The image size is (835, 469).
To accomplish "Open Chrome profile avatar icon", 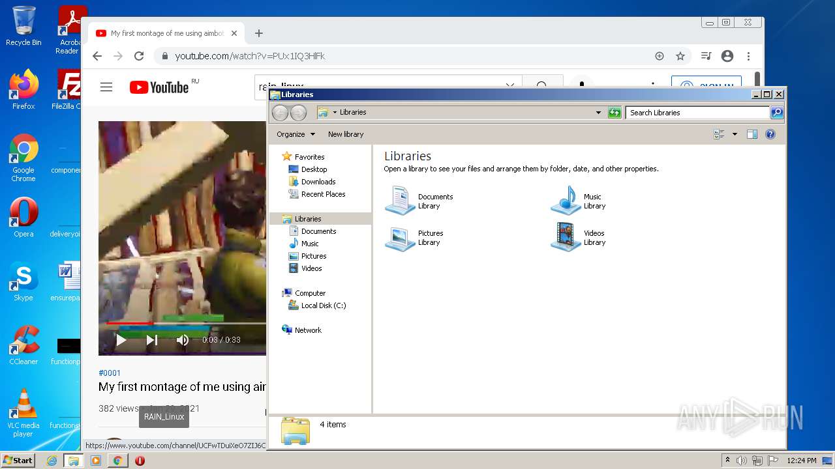I will [x=727, y=56].
